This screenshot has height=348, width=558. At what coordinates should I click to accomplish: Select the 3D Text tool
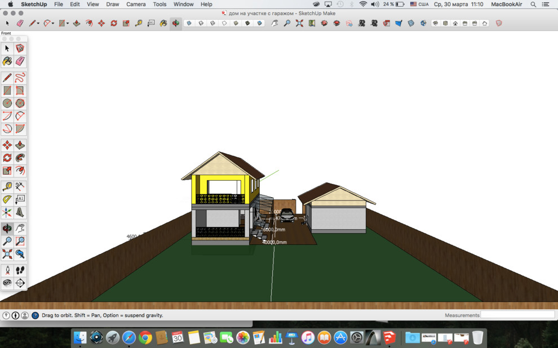20,212
